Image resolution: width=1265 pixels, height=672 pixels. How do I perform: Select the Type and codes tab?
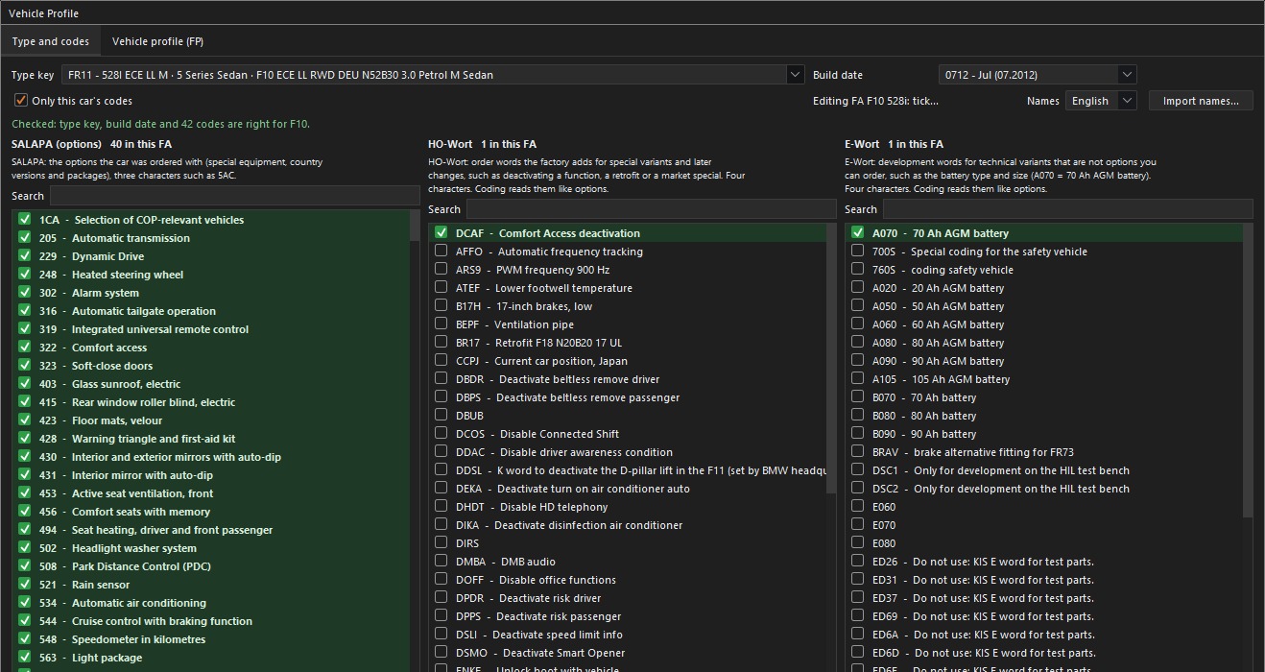pos(51,41)
